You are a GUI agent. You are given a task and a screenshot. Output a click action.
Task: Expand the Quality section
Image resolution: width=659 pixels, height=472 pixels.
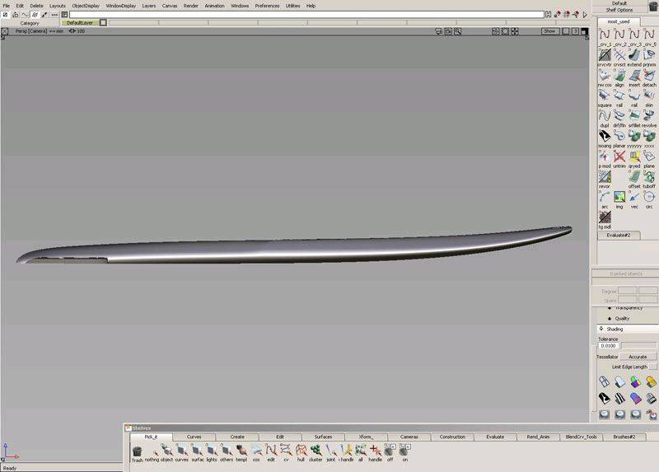coord(610,318)
